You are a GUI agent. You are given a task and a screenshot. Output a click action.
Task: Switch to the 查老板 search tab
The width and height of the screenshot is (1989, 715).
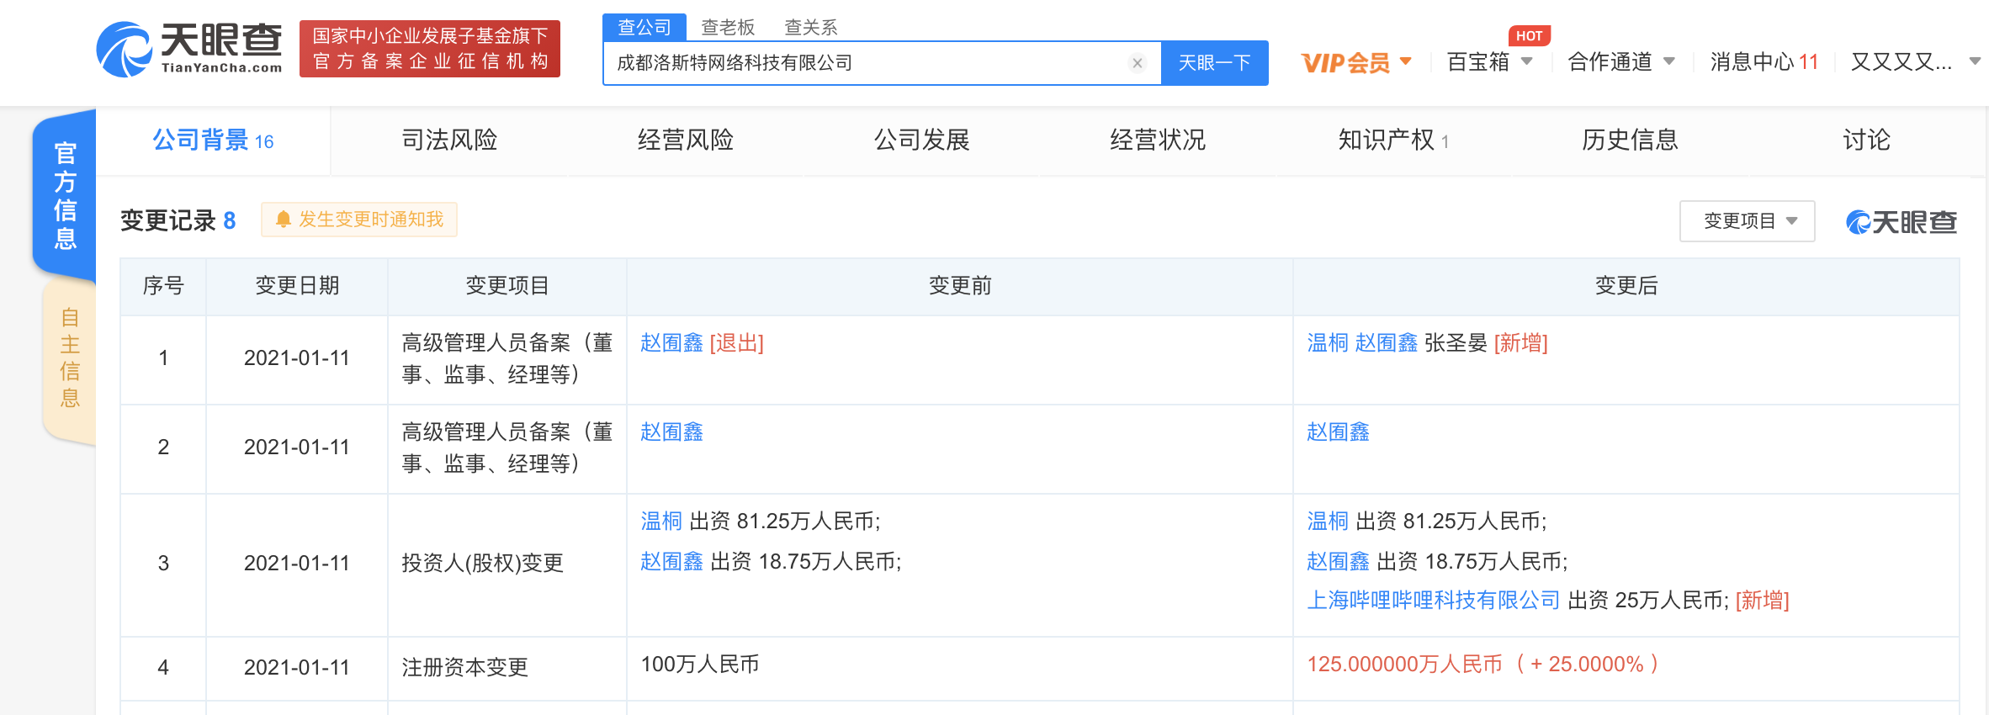(x=728, y=28)
